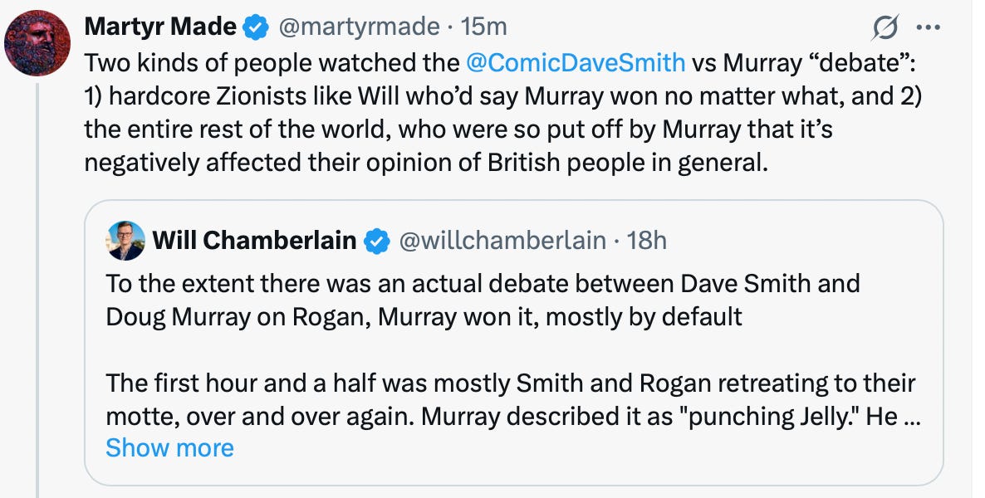985x498 pixels.
Task: Open more actions for Martyr Made's post
Action: (929, 26)
